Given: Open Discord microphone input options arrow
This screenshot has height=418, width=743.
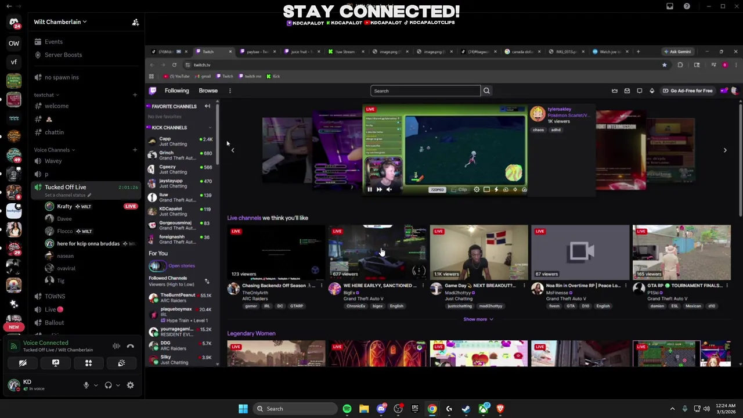Looking at the screenshot, I should pos(96,385).
